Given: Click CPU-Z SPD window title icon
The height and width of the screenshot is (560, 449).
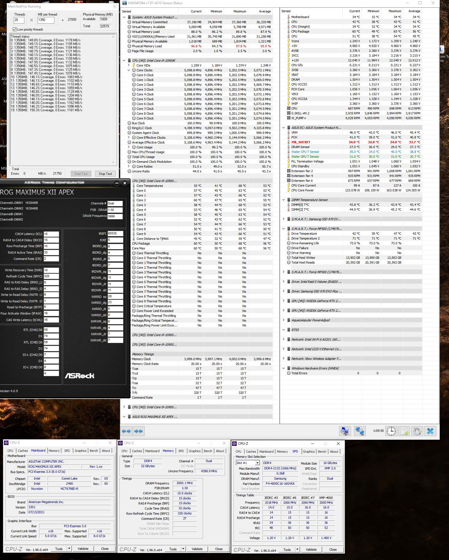Looking at the screenshot, I should click(235, 444).
